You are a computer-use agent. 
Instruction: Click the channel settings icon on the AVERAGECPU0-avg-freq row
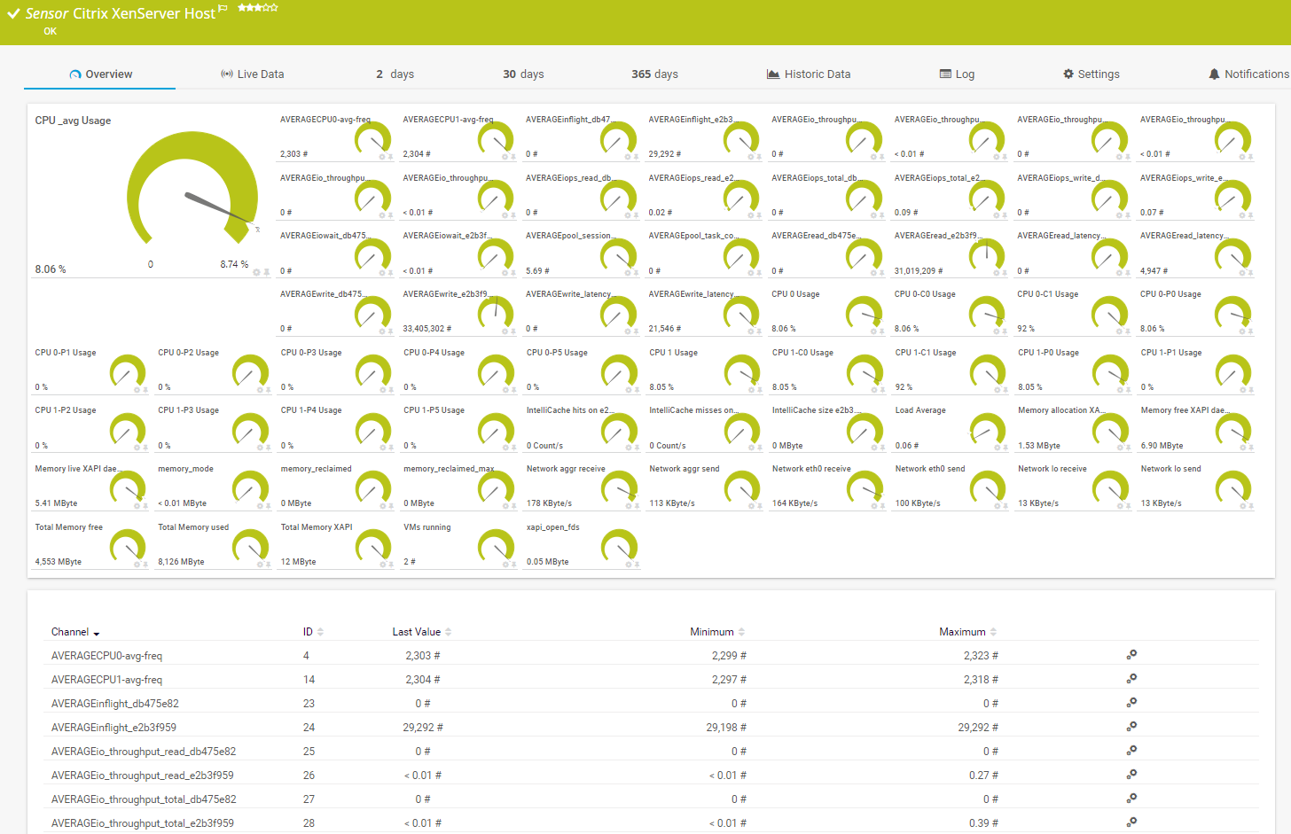coord(1131,655)
